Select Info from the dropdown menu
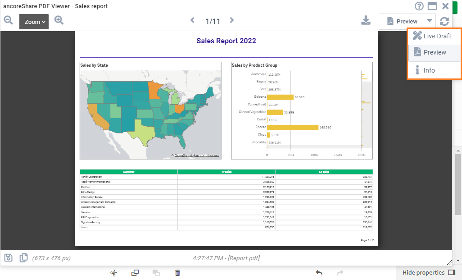Screen dimensions: 462x280 pyautogui.click(x=434, y=70)
